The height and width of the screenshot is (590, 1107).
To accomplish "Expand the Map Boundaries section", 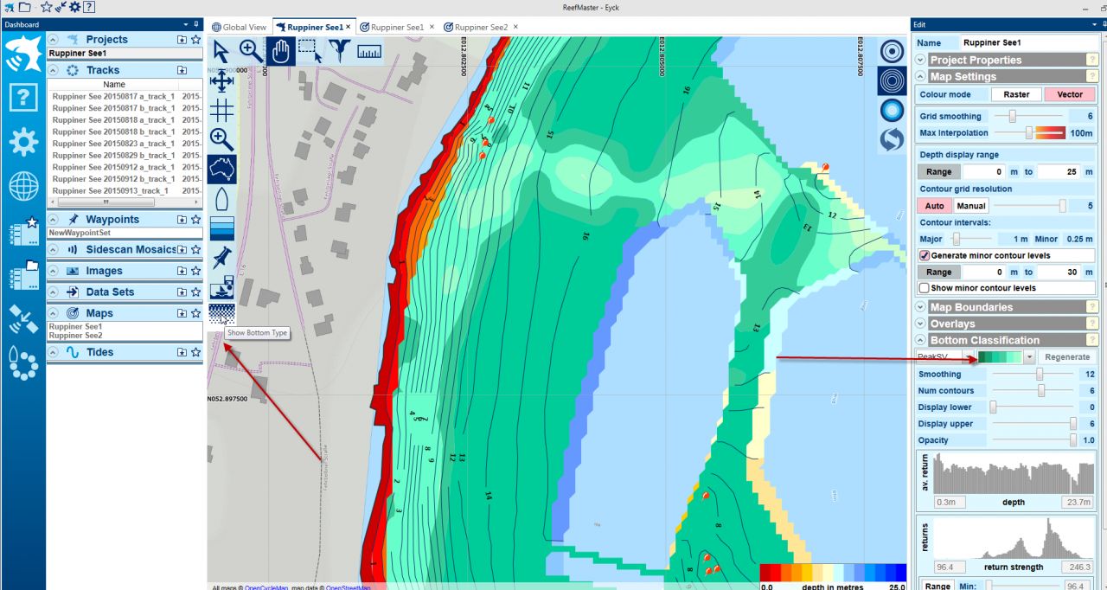I will click(920, 307).
